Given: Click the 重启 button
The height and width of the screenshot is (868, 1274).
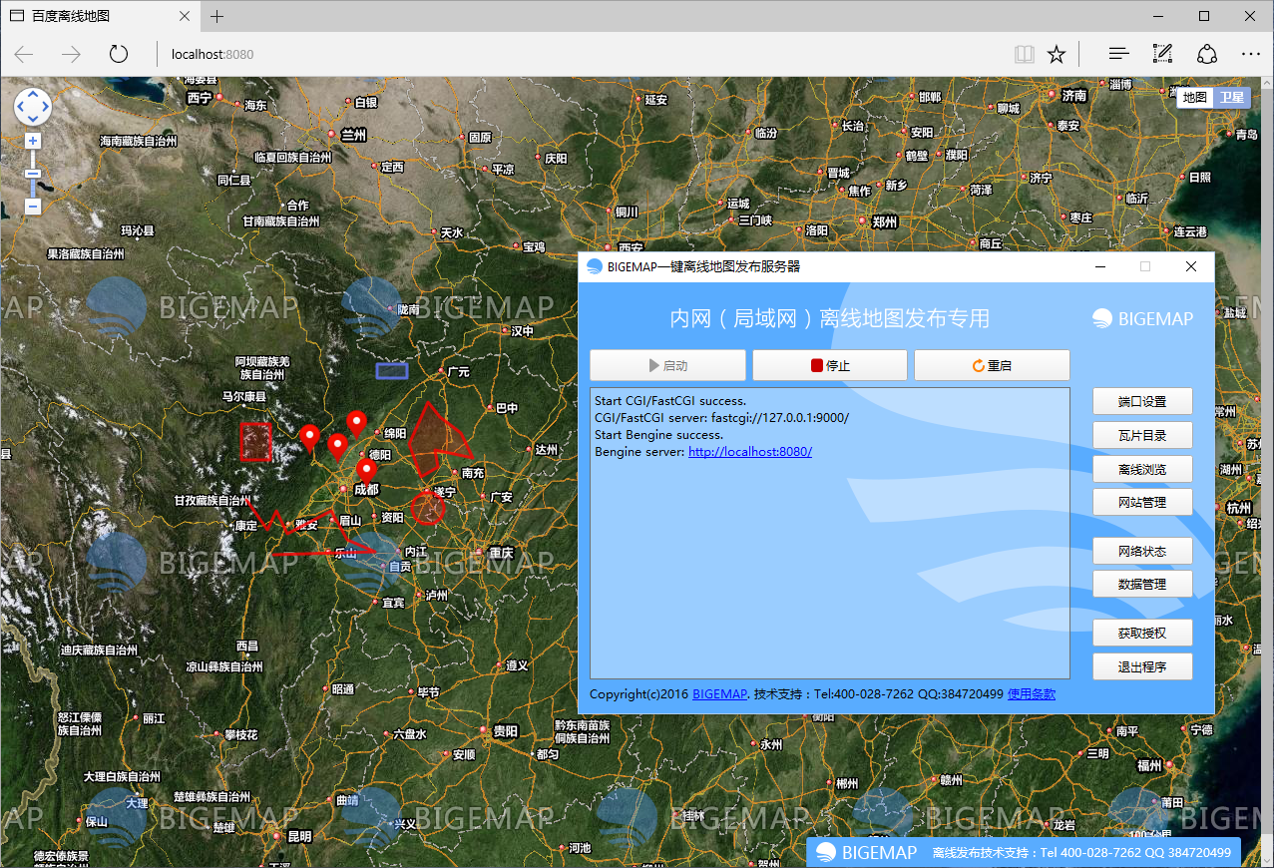Looking at the screenshot, I should (x=992, y=365).
